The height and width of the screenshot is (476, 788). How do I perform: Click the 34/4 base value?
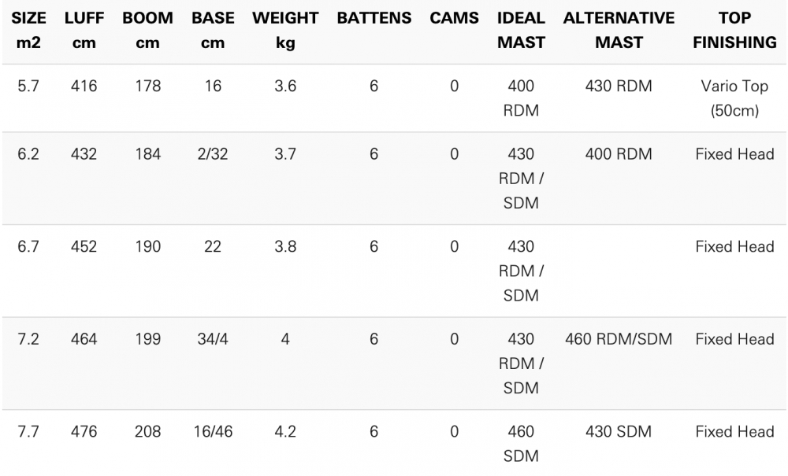[x=213, y=340]
